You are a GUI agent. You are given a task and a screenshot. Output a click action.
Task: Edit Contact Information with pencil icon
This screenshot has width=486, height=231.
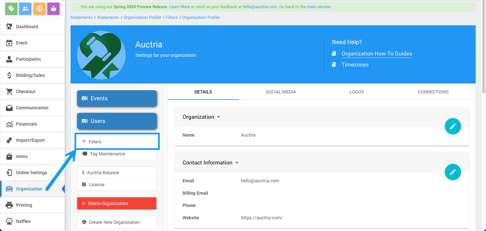tap(453, 172)
